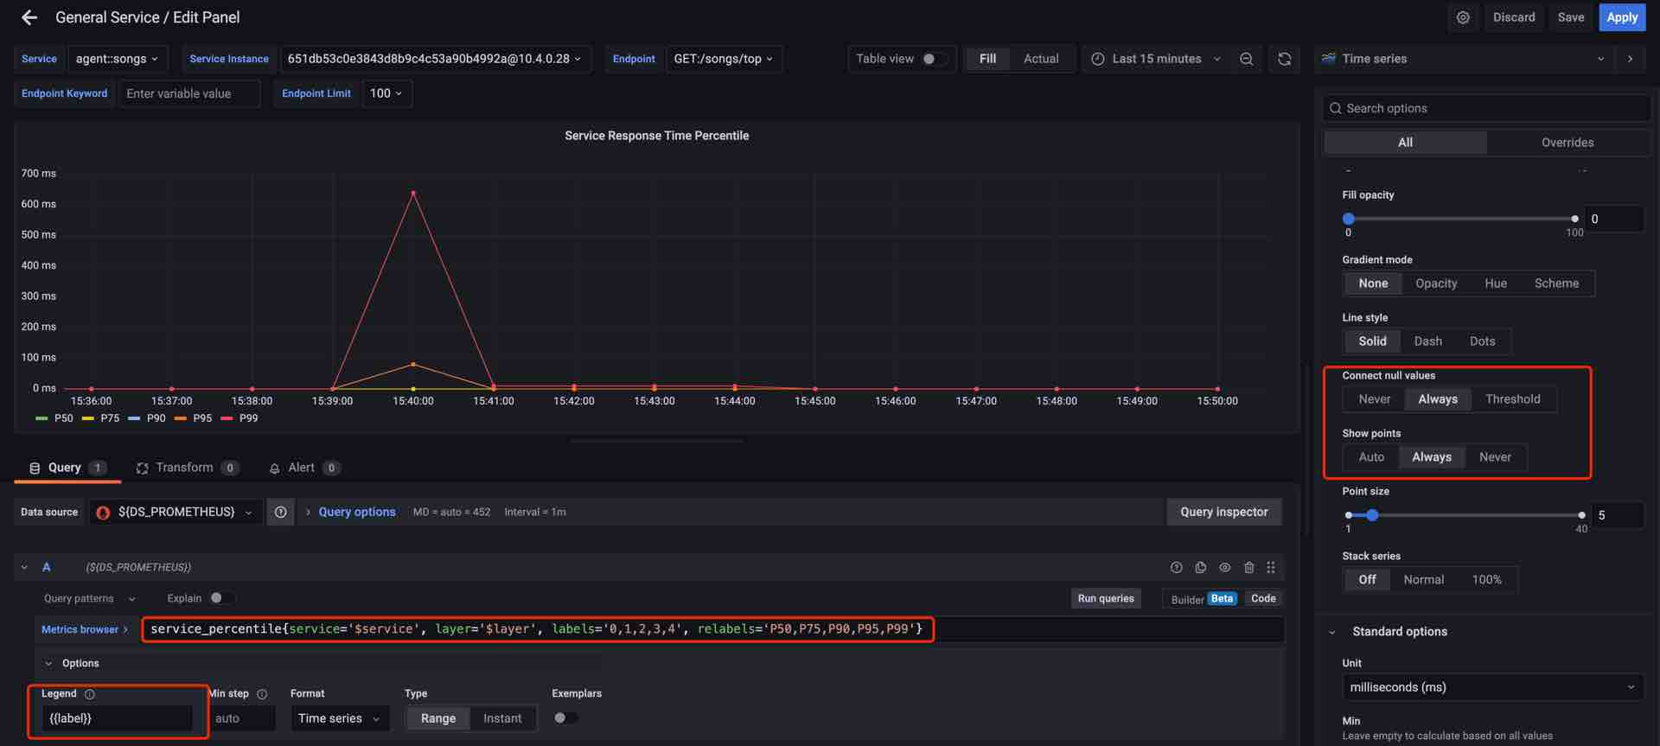Delete query A with the trash icon
Viewport: 1660px width, 746px height.
[1248, 568]
